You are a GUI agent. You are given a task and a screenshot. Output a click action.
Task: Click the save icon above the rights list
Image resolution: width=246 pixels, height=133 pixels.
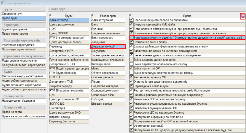tap(243, 16)
